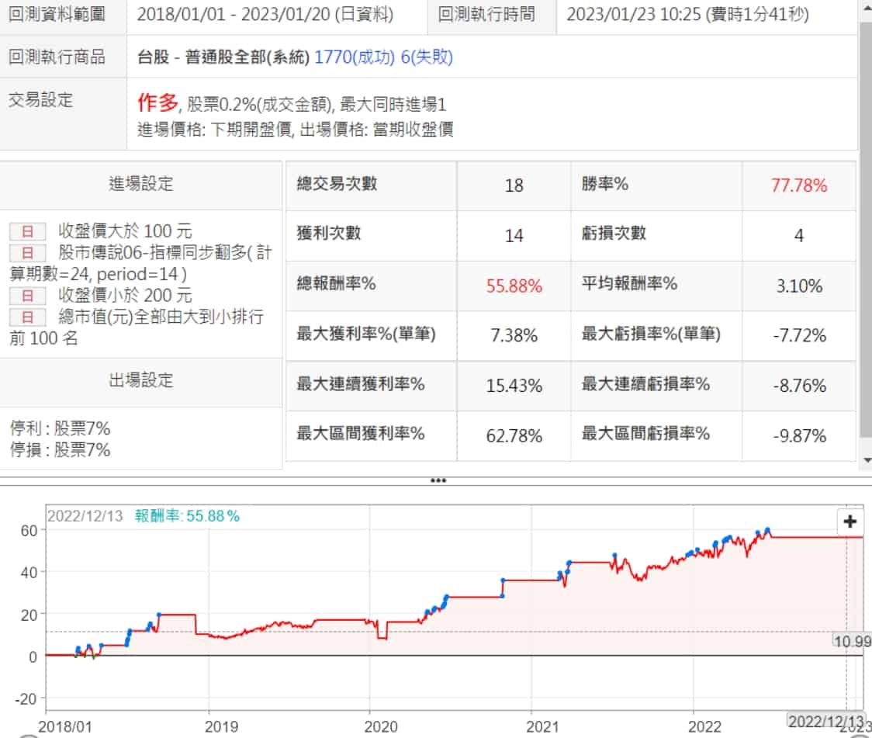Click the 10.99 price flag on chart's right edge
The height and width of the screenshot is (738, 872).
[852, 641]
